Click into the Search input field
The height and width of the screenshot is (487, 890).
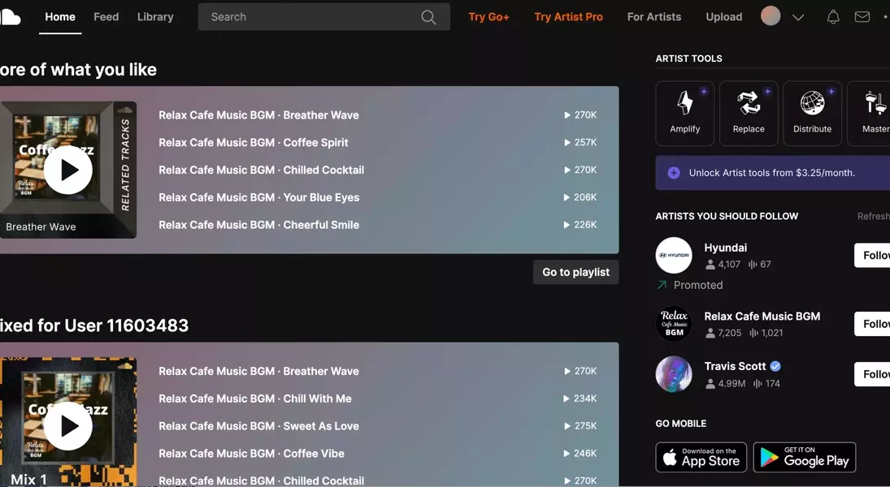[309, 17]
